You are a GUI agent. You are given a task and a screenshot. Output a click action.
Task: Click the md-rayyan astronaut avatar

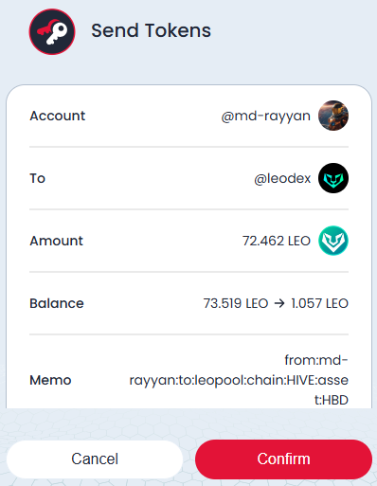pyautogui.click(x=333, y=116)
